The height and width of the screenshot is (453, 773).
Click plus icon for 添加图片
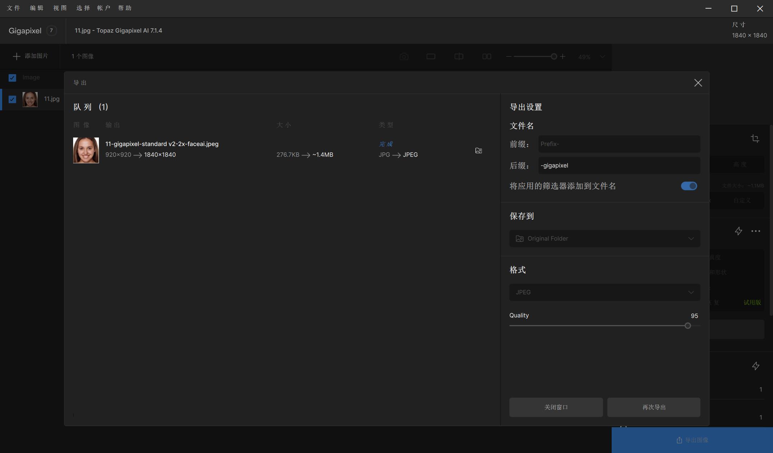click(x=16, y=56)
